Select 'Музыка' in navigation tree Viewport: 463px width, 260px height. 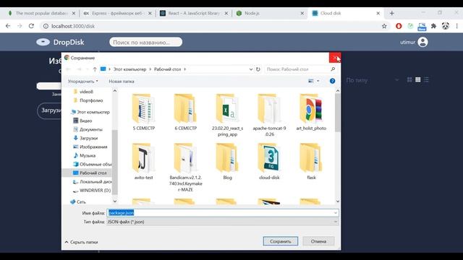[x=87, y=155]
